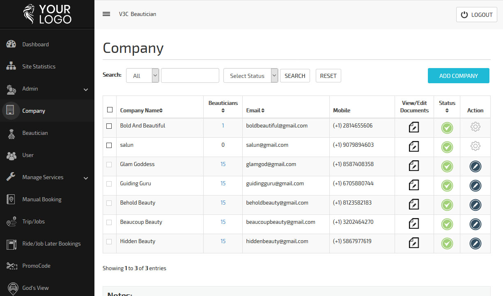Click email boldbeautiful@gmail.com
This screenshot has height=296, width=503.
277,125
